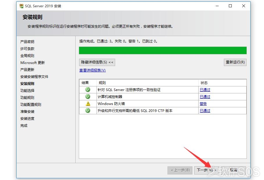The width and height of the screenshot is (264, 180).
Task: Select 准备安装 step in the sidebar
Action: pos(27,112)
